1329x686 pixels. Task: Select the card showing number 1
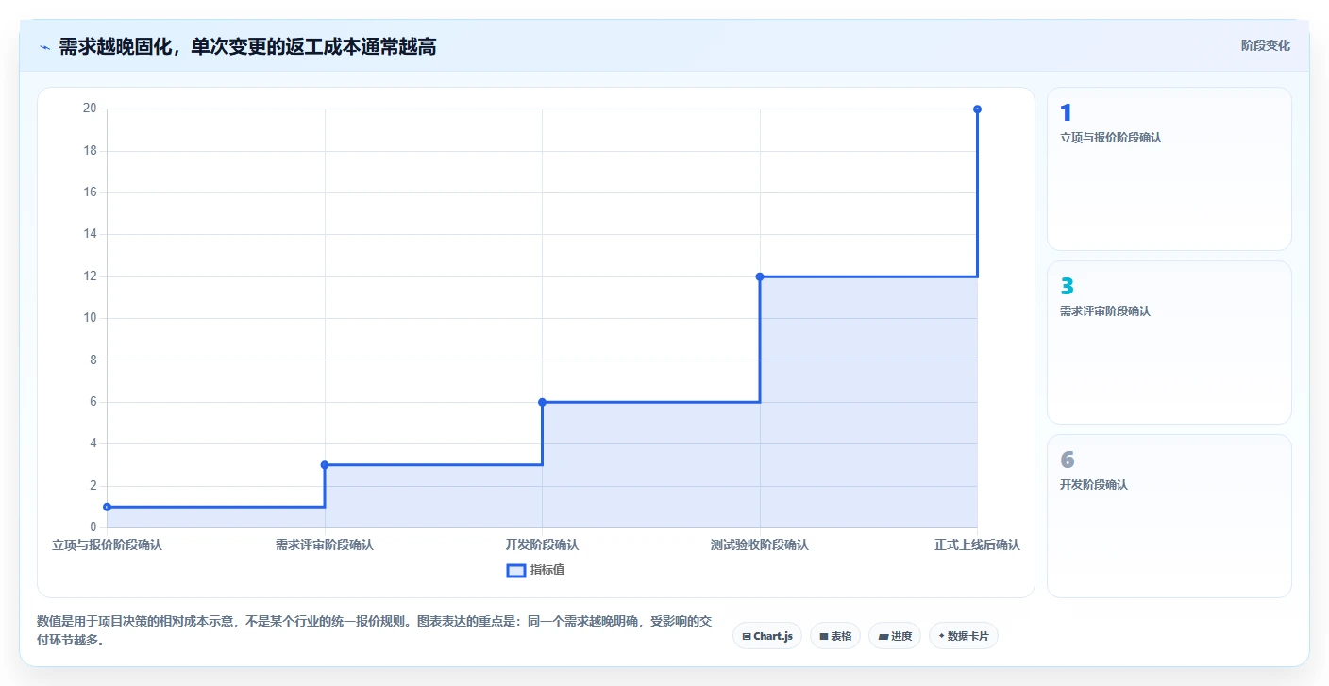[x=1169, y=169]
